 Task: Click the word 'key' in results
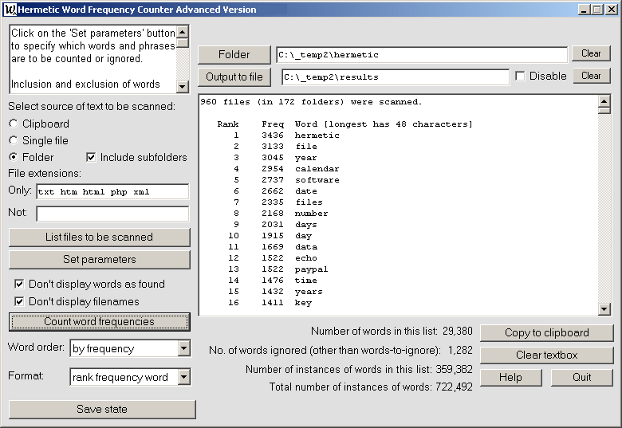pyautogui.click(x=304, y=303)
